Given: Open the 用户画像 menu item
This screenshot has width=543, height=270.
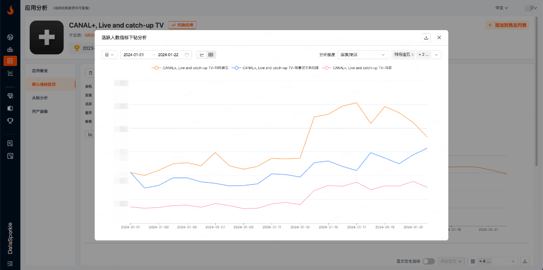Looking at the screenshot, I should coord(40,111).
